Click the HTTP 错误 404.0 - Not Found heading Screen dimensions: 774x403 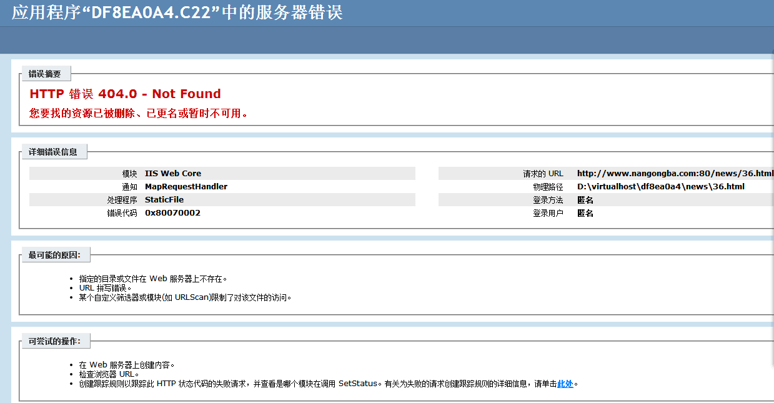125,94
